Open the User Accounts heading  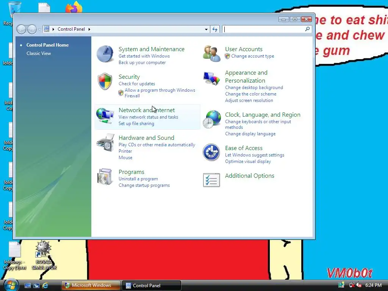(x=244, y=49)
